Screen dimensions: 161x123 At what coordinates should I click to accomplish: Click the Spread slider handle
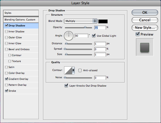[65, 49]
